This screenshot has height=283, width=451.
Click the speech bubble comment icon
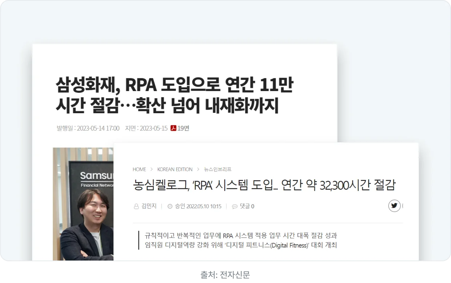(235, 206)
